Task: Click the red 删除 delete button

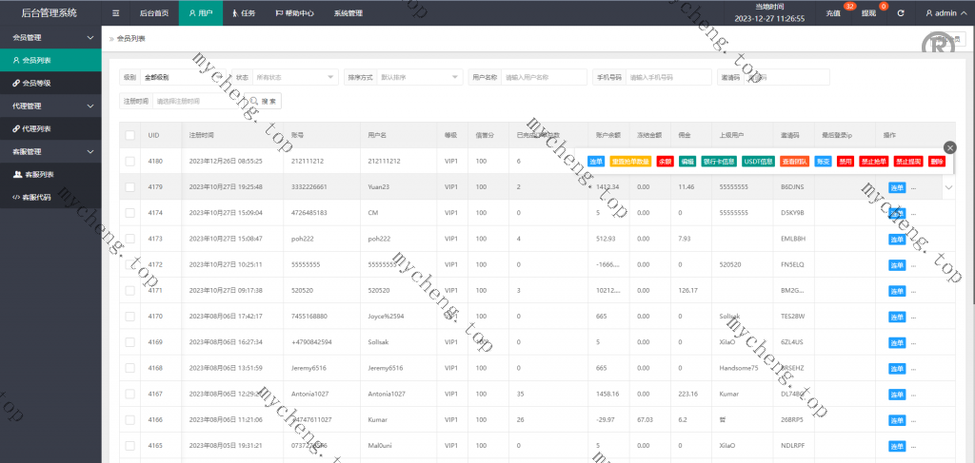Action: [936, 162]
